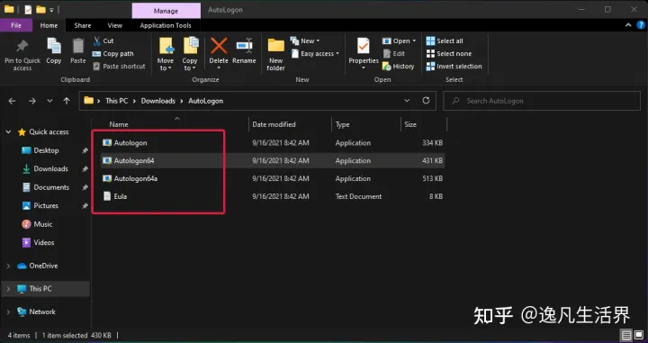
Task: Open Desktop in Quick access
Action: click(46, 150)
